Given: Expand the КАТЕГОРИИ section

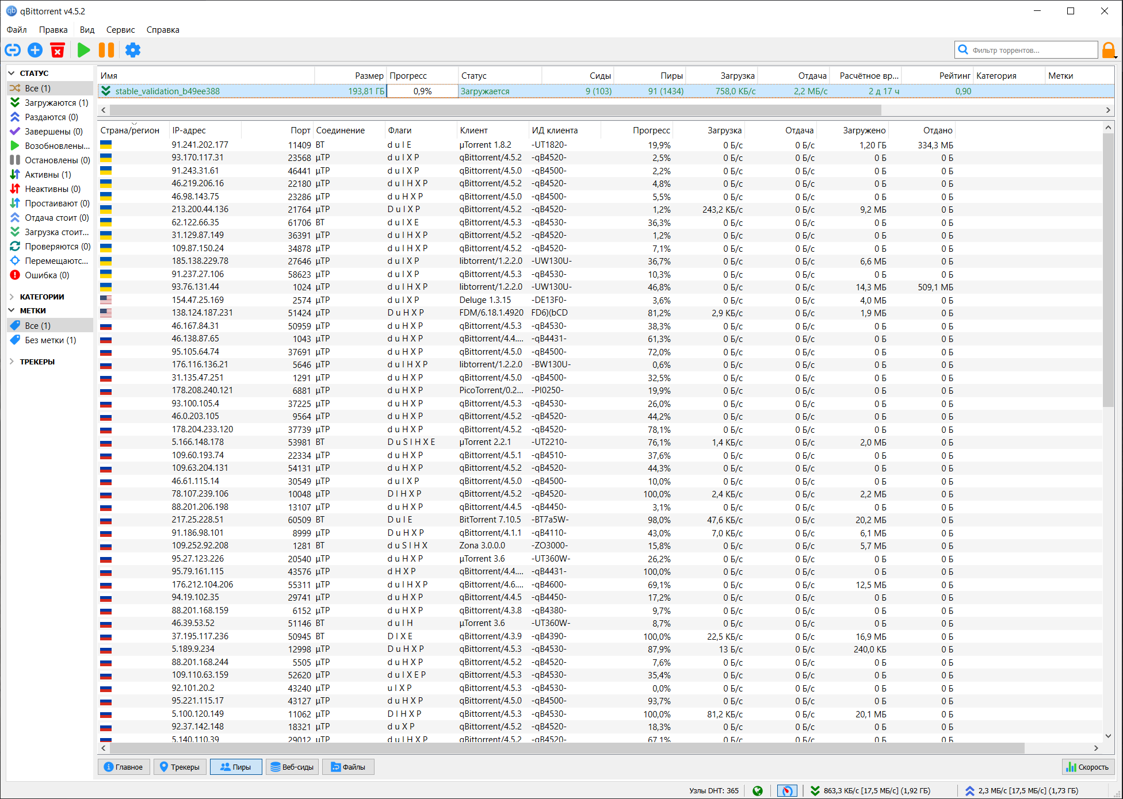Looking at the screenshot, I should (x=12, y=297).
